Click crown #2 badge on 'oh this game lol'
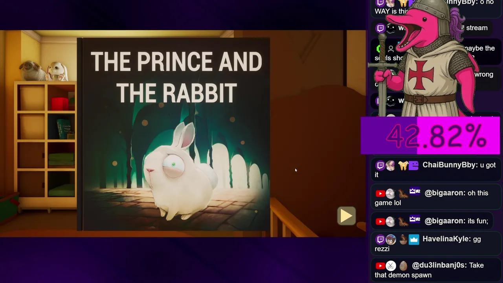The height and width of the screenshot is (283, 503). point(415,192)
